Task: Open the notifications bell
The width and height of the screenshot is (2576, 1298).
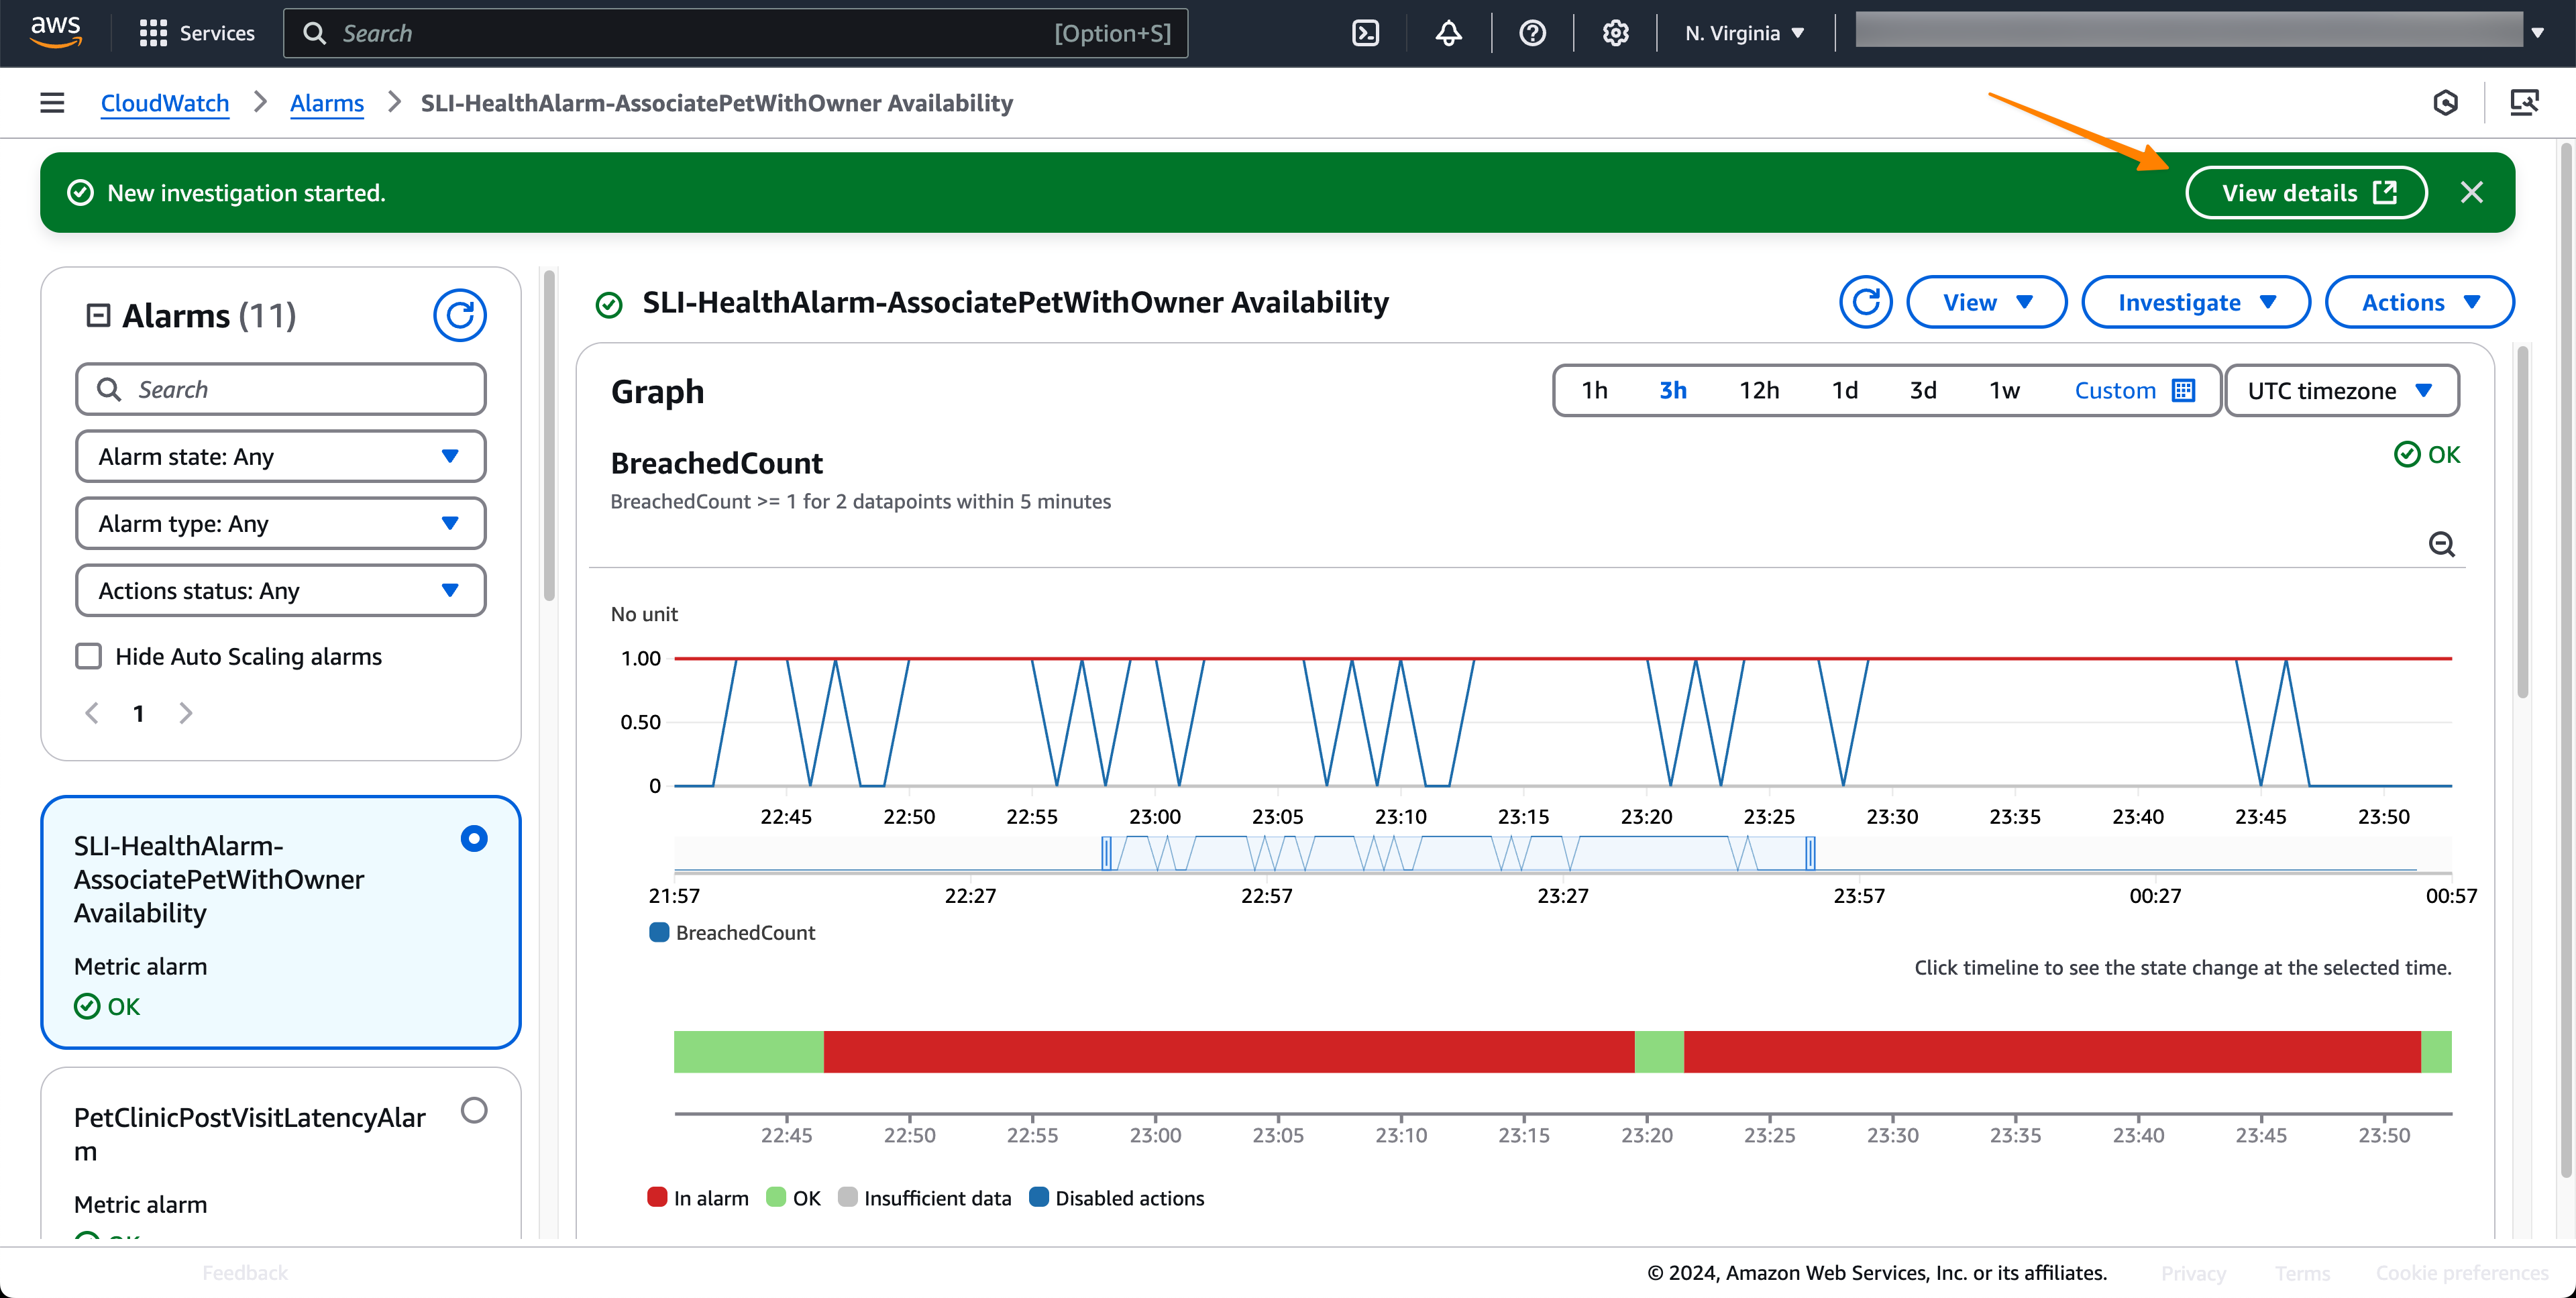Action: 1448,33
